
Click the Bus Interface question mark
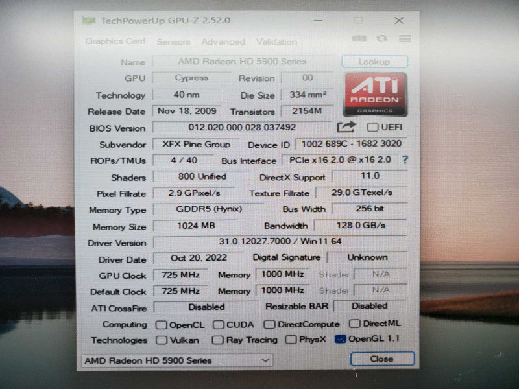pyautogui.click(x=405, y=160)
